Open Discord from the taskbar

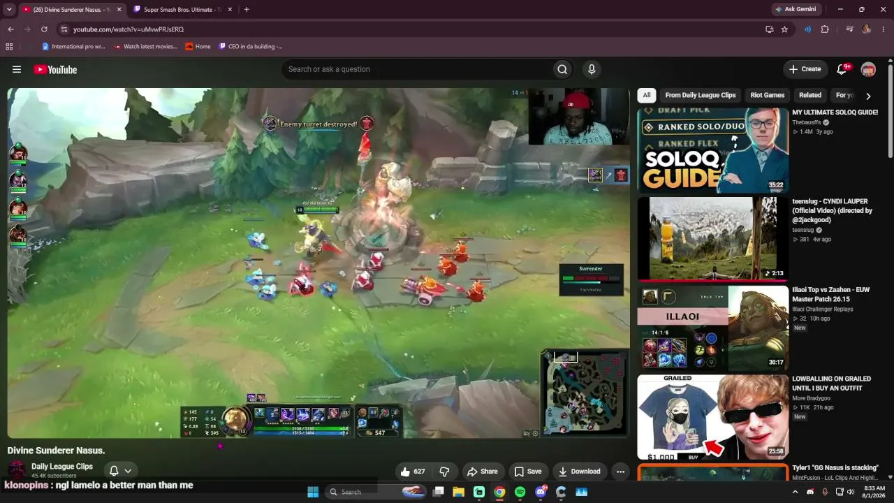(541, 492)
